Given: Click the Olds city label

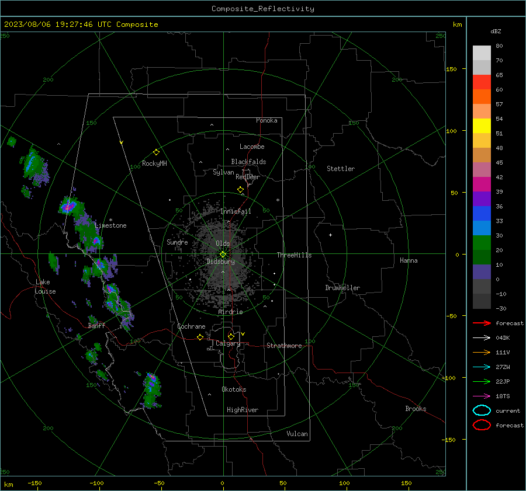Looking at the screenshot, I should point(223,243).
